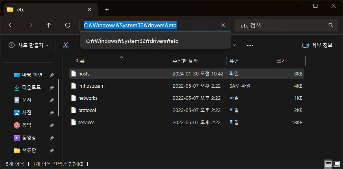Click the 1개 항목 선택함 7.74KB status text
Viewport: 343px width, 169px height.
coord(58,164)
